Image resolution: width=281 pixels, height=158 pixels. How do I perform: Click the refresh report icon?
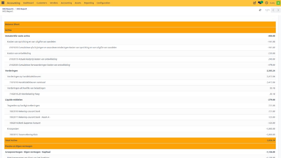click(260, 10)
